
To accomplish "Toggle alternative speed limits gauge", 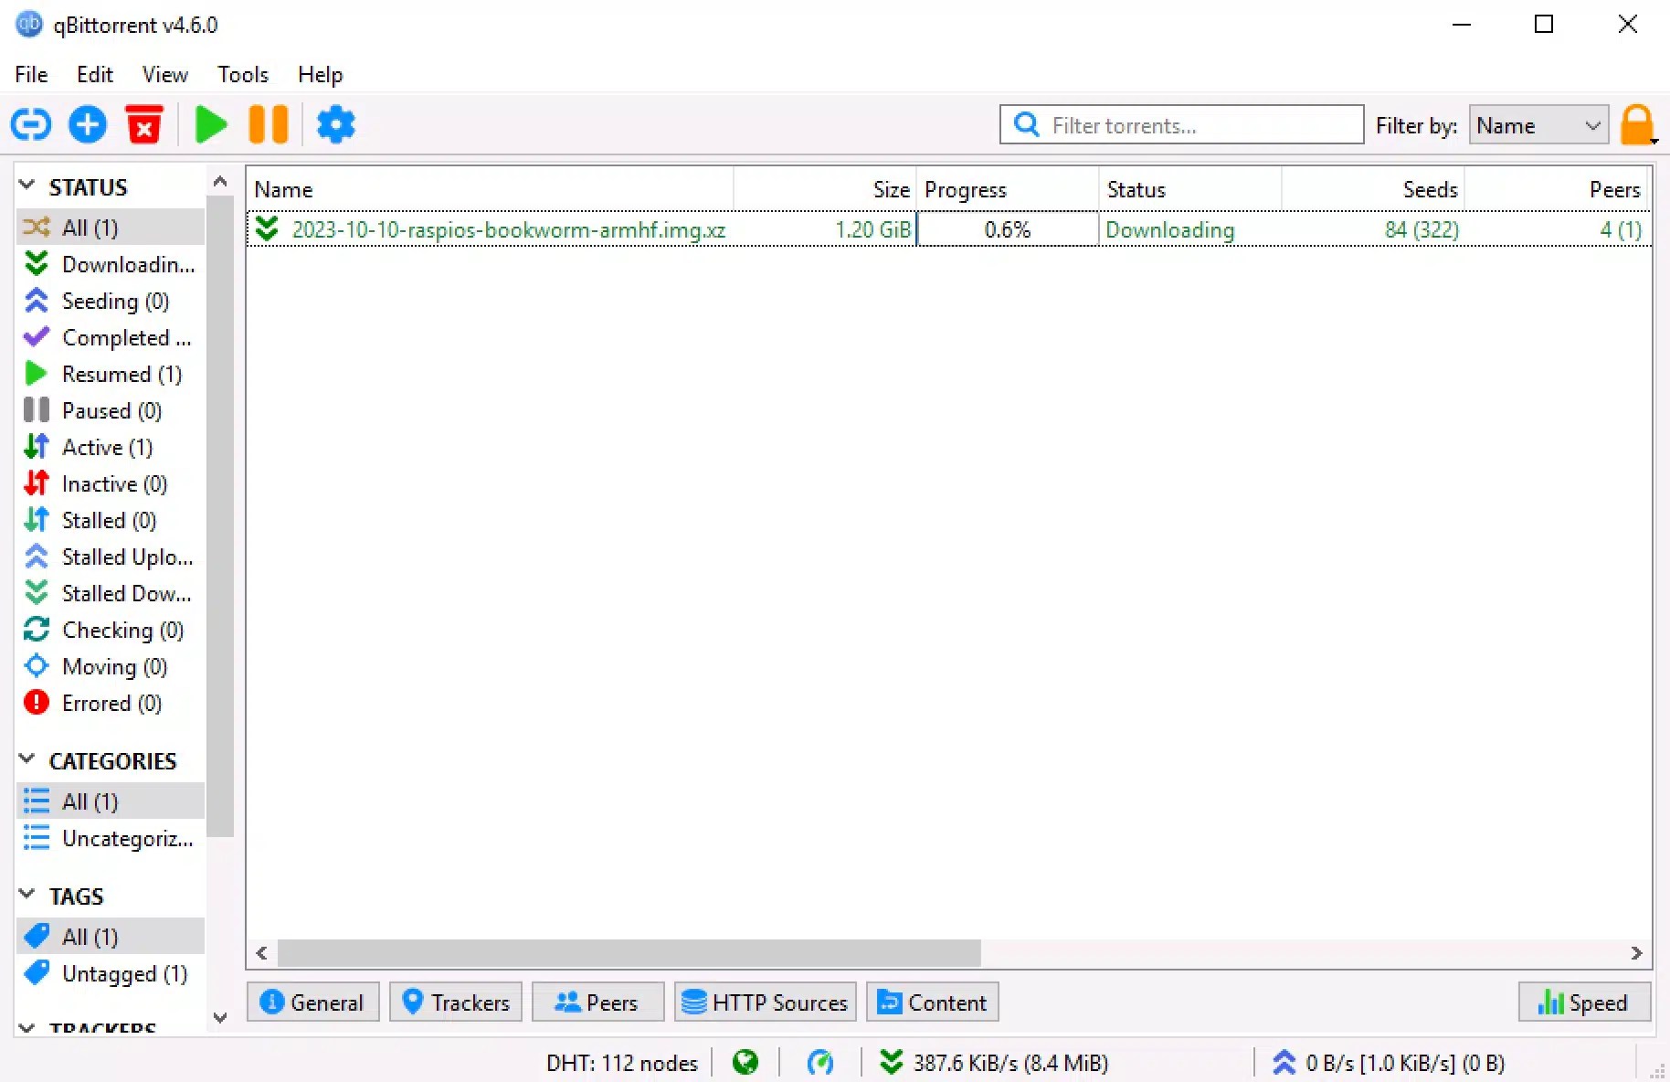I will pos(820,1062).
